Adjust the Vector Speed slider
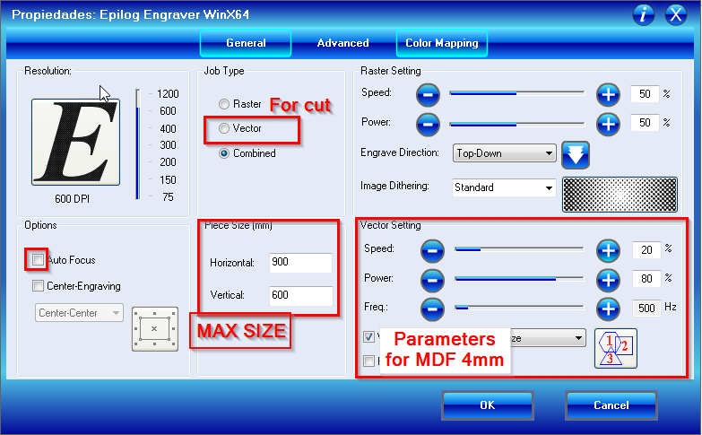Screen dimensions: 702x435 pos(519,249)
